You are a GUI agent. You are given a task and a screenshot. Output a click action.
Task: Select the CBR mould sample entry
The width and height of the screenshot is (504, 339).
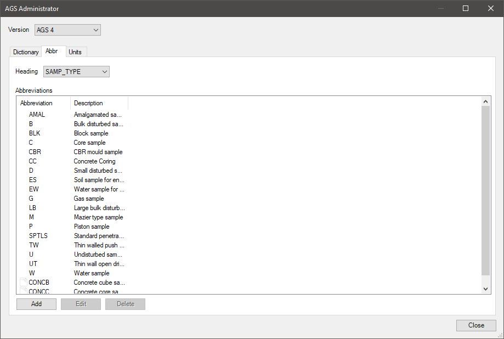click(98, 151)
